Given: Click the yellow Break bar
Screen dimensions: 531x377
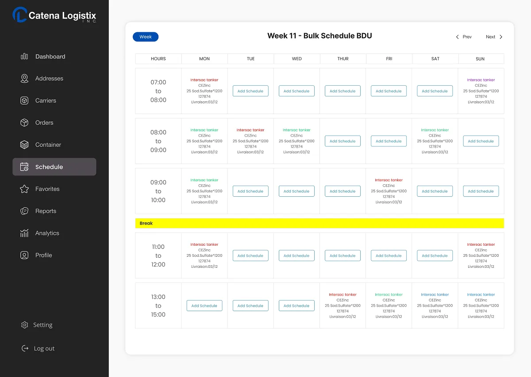Looking at the screenshot, I should point(319,223).
